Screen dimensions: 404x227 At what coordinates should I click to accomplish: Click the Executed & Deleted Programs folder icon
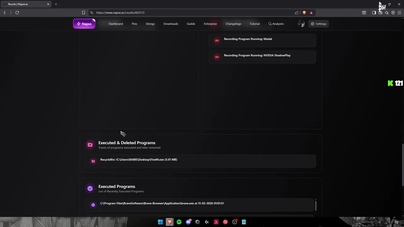pos(90,145)
